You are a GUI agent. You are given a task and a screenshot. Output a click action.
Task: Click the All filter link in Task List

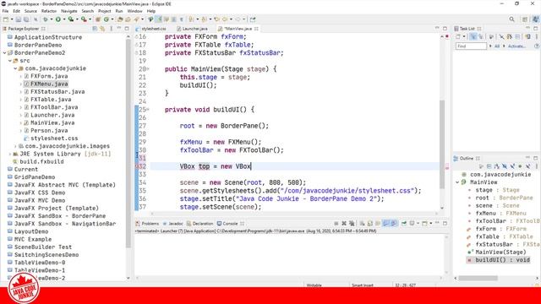click(497, 46)
